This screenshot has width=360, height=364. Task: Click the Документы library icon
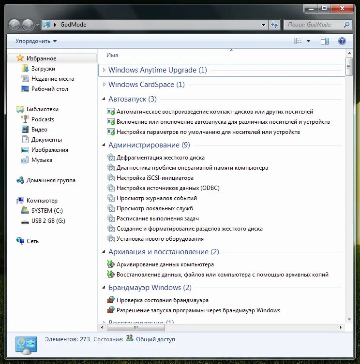pyautogui.click(x=25, y=140)
